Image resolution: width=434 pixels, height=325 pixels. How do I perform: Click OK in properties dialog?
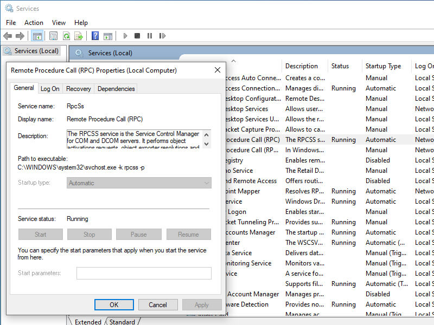[x=114, y=305]
